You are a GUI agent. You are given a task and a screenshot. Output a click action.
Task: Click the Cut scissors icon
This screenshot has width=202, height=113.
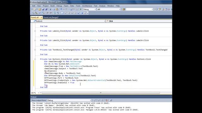pos(50,9)
